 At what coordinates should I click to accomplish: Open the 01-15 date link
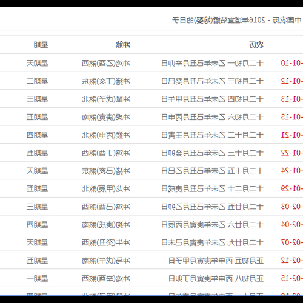point(292,117)
